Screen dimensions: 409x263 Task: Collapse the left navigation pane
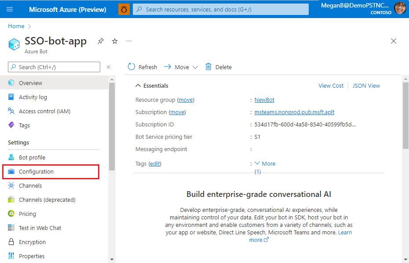point(109,67)
